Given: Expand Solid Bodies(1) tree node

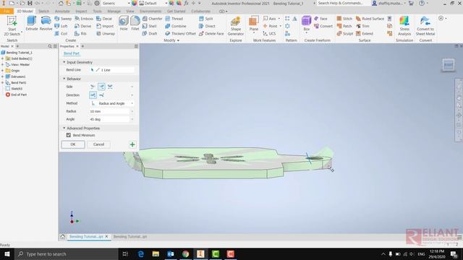Looking at the screenshot, I should click(x=3, y=58).
